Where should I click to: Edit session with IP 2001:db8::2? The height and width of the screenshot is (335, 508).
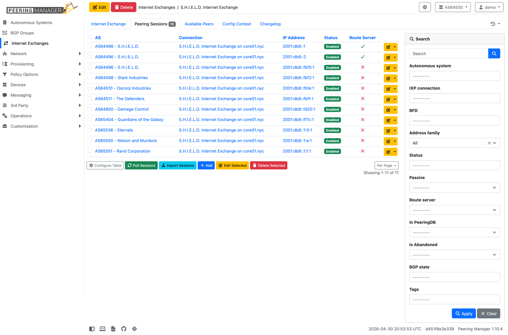click(x=388, y=57)
